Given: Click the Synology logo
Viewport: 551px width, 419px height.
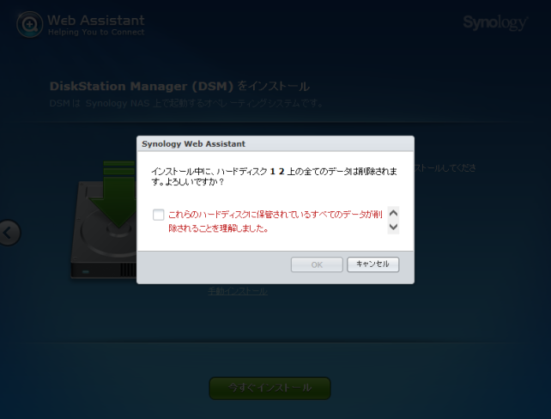Looking at the screenshot, I should [495, 23].
